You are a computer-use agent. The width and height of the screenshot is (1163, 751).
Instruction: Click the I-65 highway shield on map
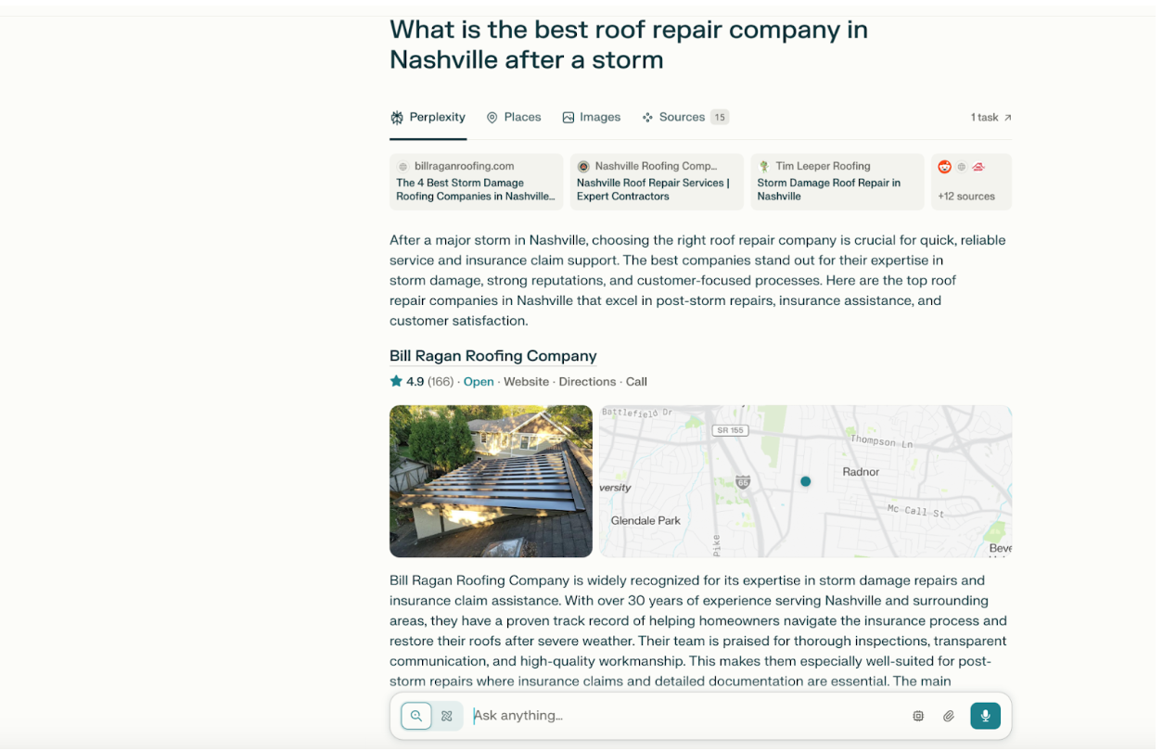(743, 482)
